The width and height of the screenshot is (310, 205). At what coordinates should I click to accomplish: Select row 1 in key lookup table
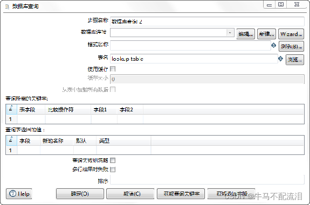coord(12,119)
